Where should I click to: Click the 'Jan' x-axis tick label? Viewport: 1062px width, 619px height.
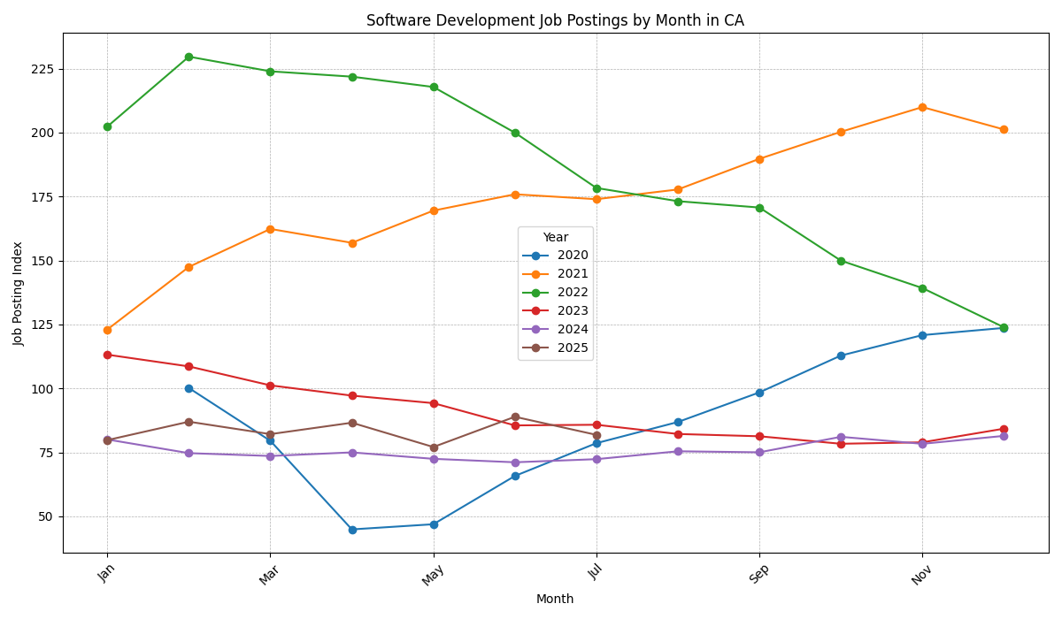105,573
